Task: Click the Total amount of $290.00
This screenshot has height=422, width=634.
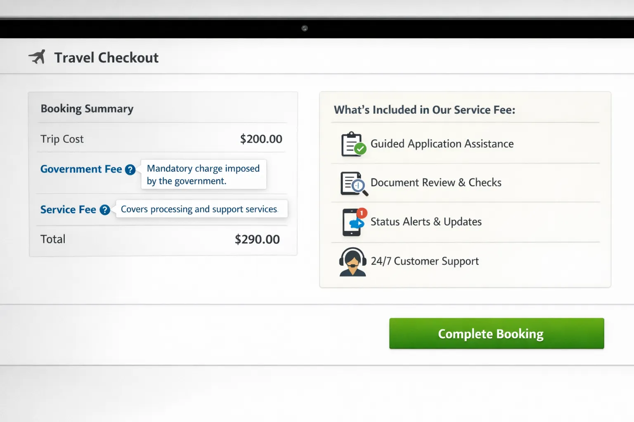Action: [257, 239]
